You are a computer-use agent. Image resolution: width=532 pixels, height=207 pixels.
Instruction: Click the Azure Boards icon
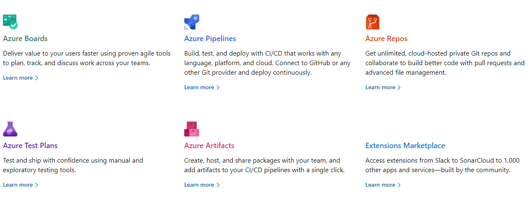coord(10,22)
